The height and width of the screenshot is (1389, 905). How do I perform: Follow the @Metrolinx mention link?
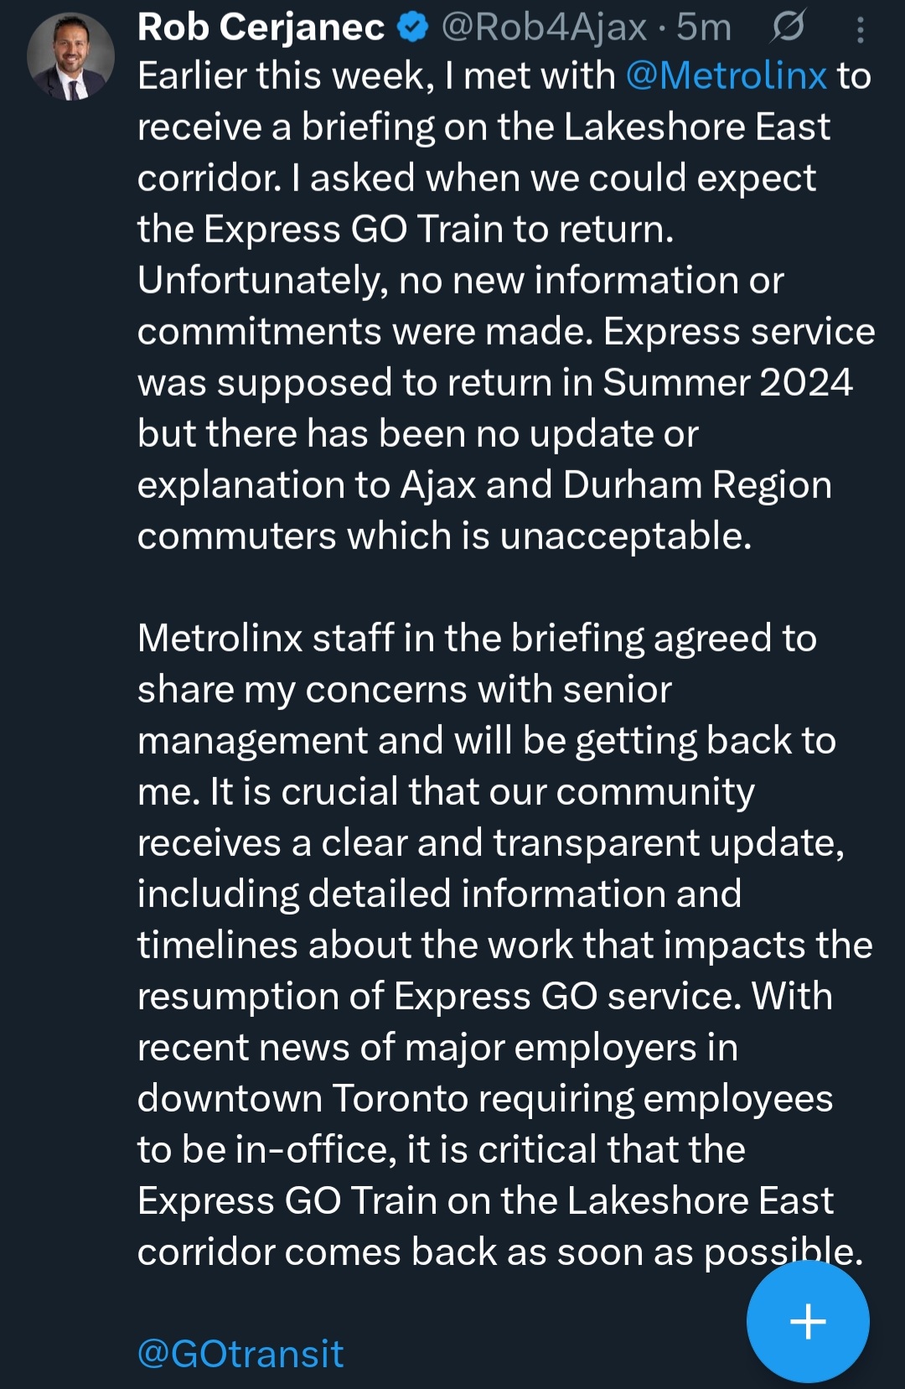coord(726,76)
